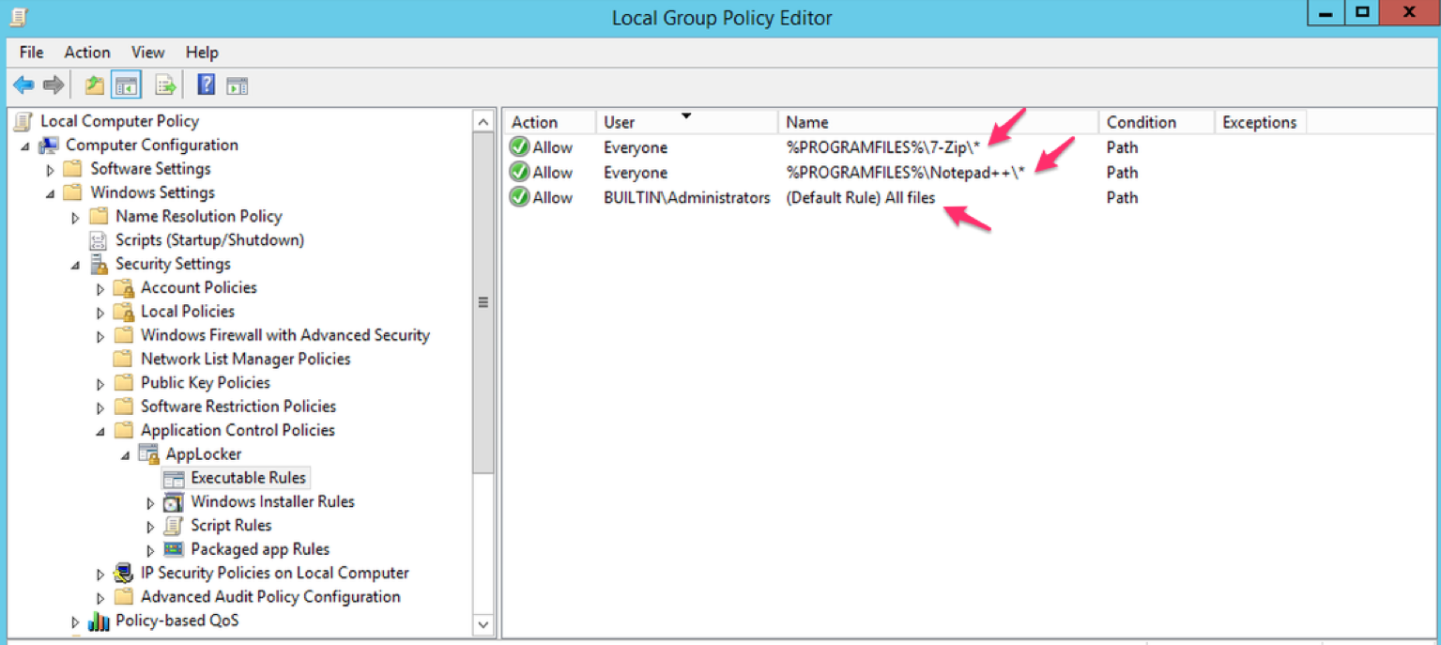This screenshot has height=645, width=1441.
Task: Click the console icon in the title bar
Action: tap(19, 16)
